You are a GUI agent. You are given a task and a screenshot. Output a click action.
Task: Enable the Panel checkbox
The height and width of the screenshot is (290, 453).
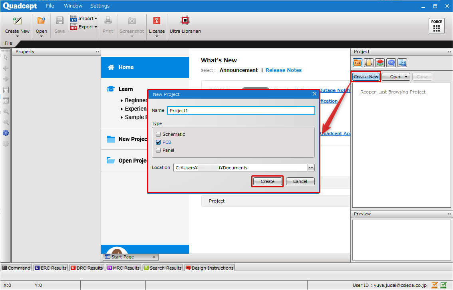pyautogui.click(x=158, y=150)
